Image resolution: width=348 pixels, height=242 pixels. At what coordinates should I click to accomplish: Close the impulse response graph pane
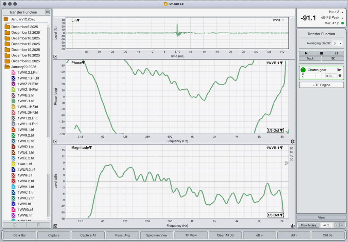pos(55,57)
